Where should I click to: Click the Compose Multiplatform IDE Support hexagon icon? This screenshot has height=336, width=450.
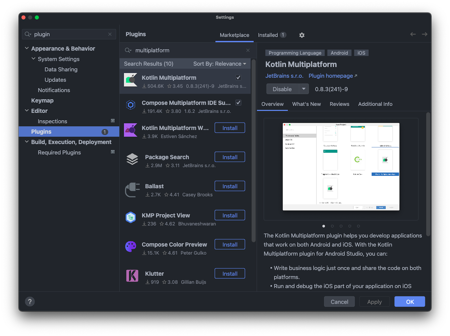[130, 105]
